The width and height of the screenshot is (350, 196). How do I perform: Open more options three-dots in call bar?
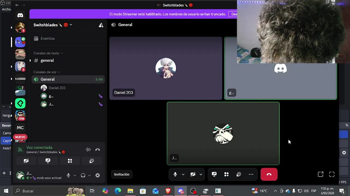click(x=251, y=174)
